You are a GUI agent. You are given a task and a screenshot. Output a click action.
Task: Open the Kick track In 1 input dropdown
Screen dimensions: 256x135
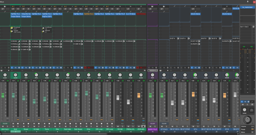(15, 6)
